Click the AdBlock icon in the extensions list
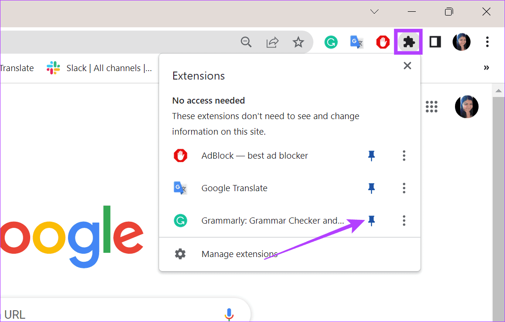This screenshot has width=505, height=322. point(180,155)
